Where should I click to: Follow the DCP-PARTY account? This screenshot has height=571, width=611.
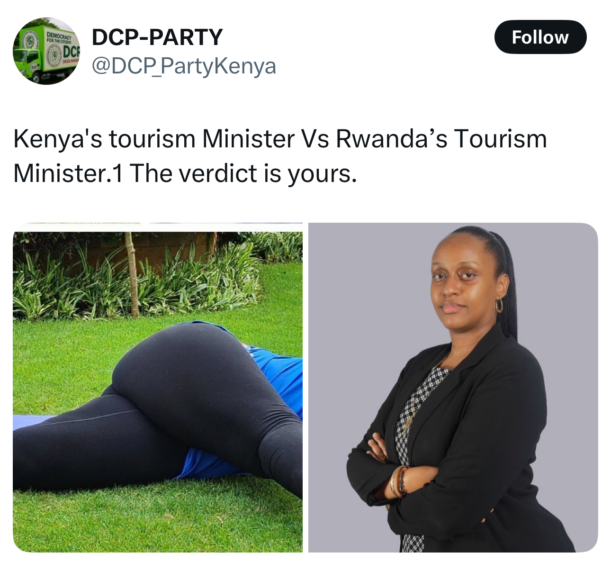click(x=540, y=37)
